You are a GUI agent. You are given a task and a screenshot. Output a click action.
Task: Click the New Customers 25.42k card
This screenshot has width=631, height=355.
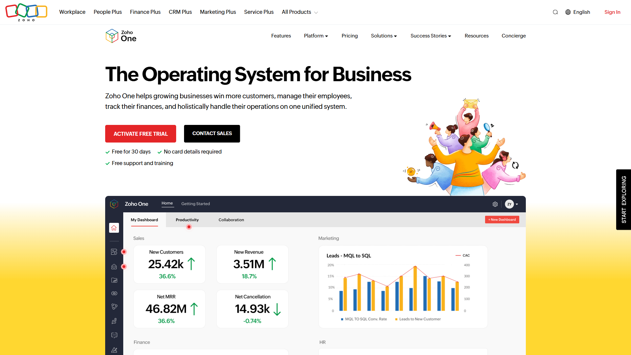coord(170,264)
